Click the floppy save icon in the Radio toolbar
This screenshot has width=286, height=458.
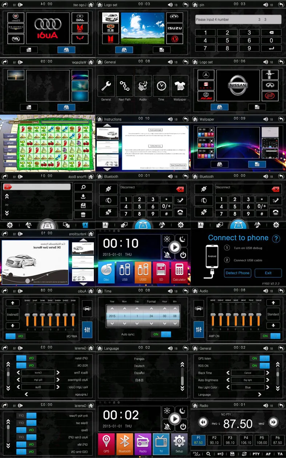(x=232, y=454)
